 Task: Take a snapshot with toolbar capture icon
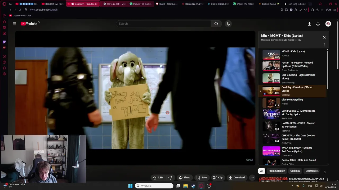pyautogui.click(x=286, y=10)
